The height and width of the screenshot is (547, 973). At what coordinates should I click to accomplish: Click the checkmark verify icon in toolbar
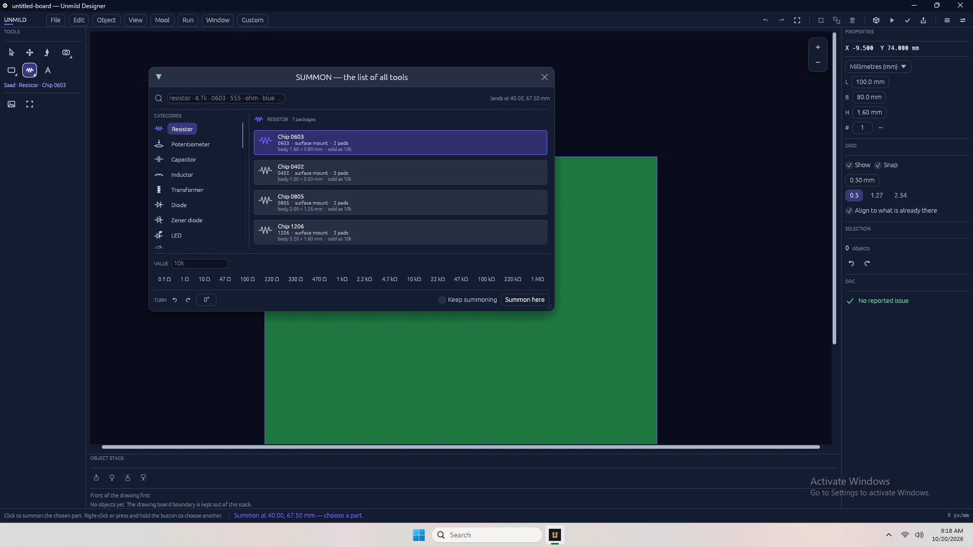point(908,20)
